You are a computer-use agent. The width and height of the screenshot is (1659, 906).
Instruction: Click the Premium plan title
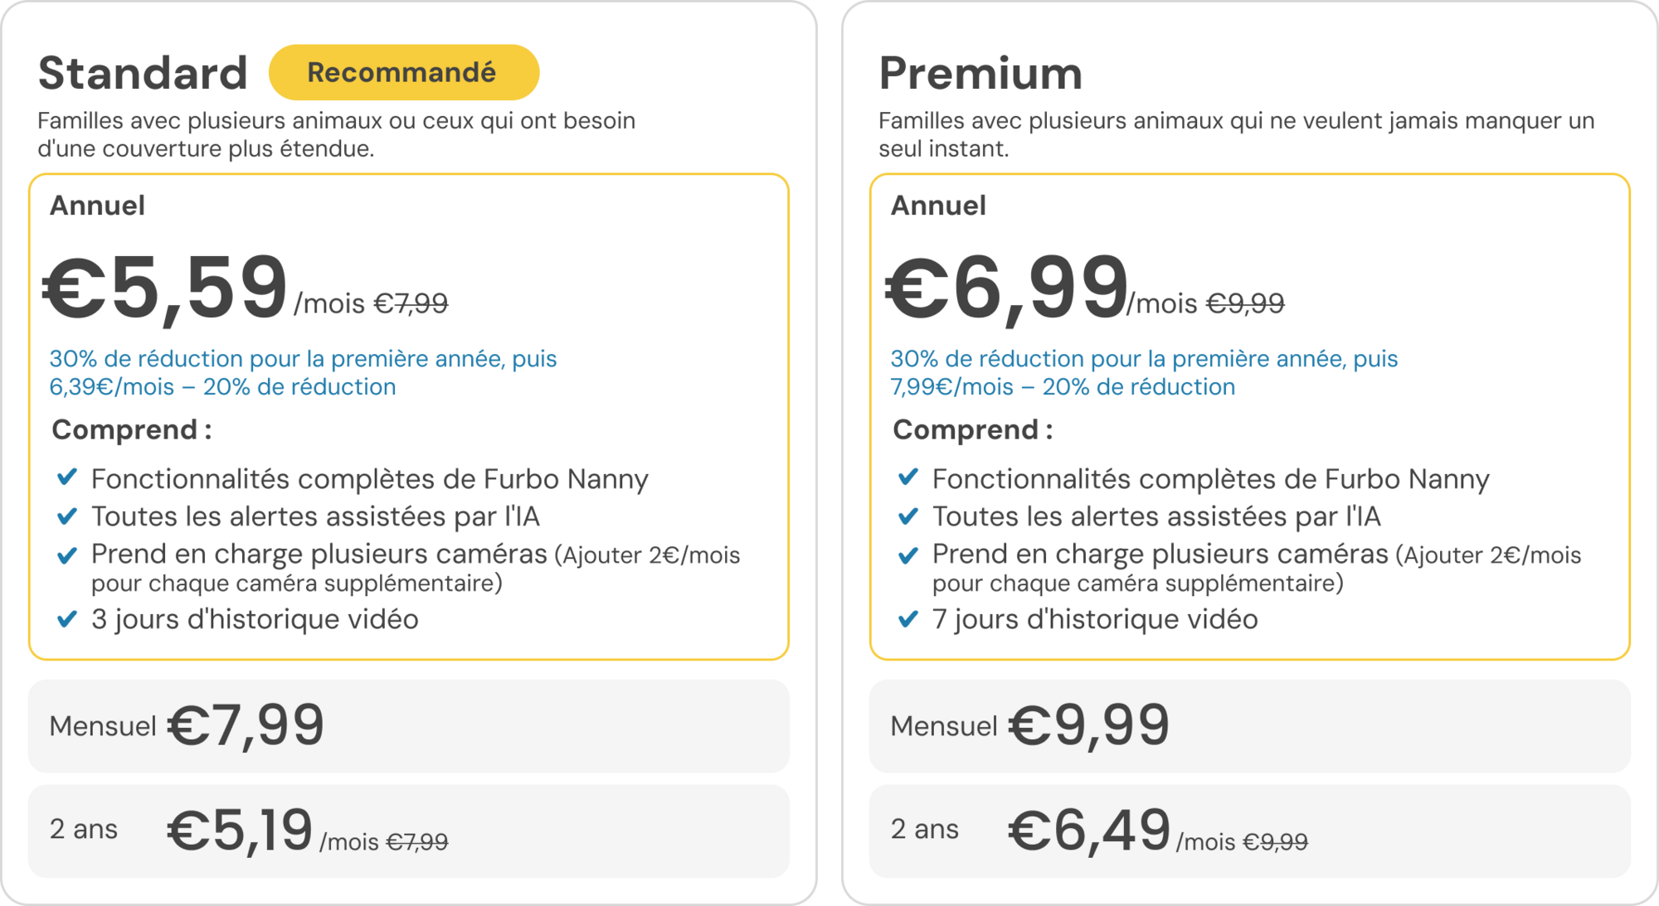tap(980, 73)
